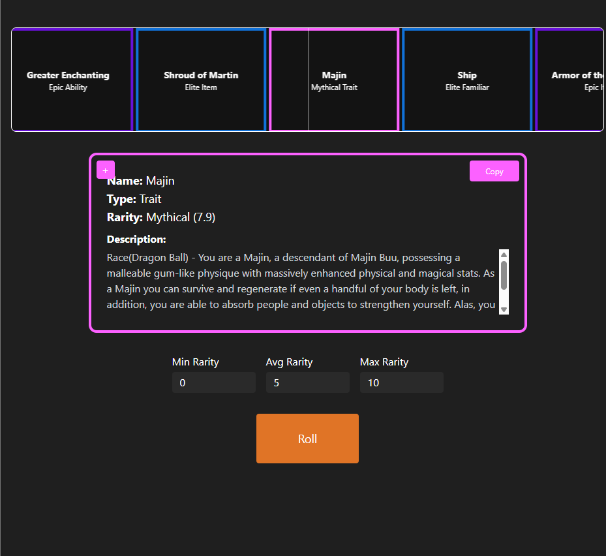Viewport: 606px width, 556px height.
Task: Copy the Majin trait details
Action: [494, 171]
